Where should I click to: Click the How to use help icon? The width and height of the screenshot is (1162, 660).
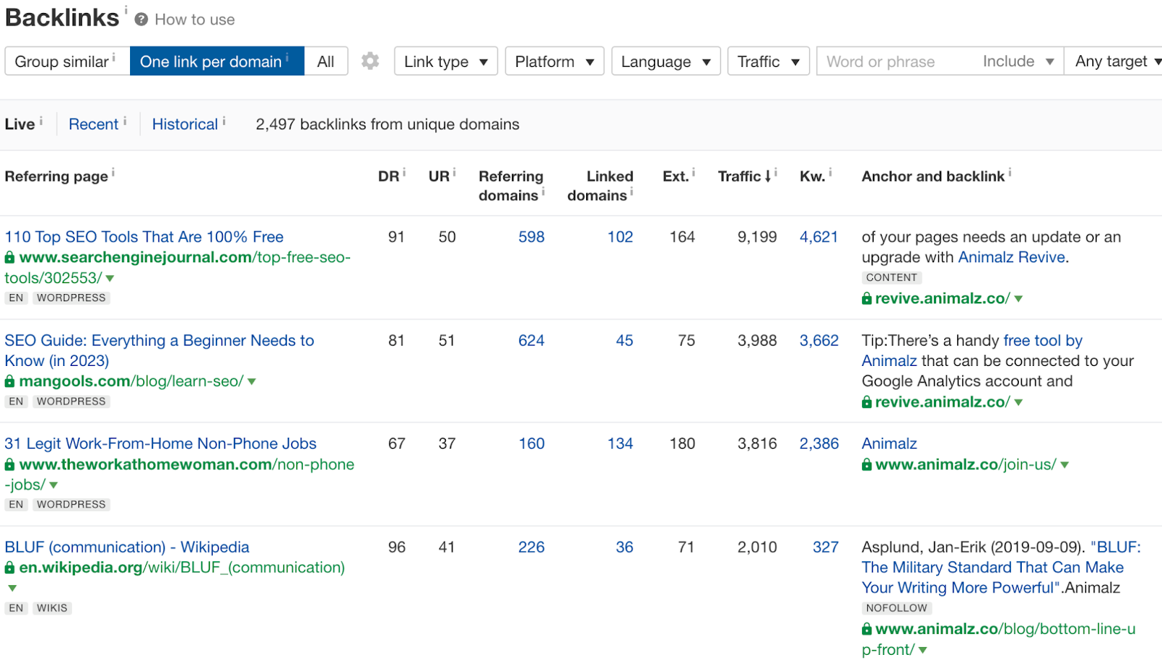(142, 20)
